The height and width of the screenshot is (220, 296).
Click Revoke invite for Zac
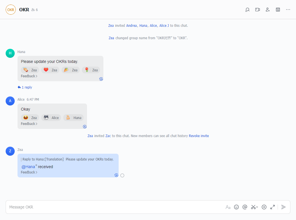(199, 136)
